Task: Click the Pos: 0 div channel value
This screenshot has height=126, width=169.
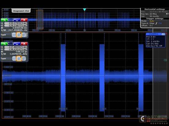Action: click(151, 37)
